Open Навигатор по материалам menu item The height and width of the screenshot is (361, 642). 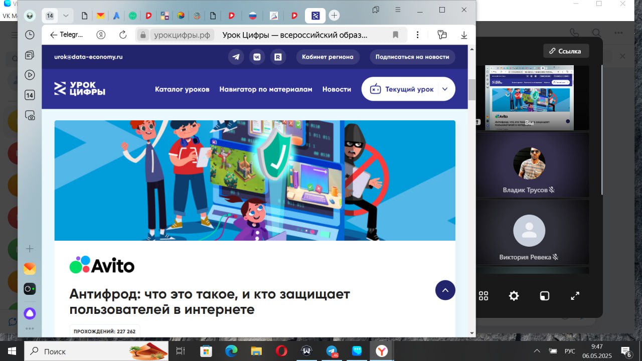pyautogui.click(x=266, y=89)
